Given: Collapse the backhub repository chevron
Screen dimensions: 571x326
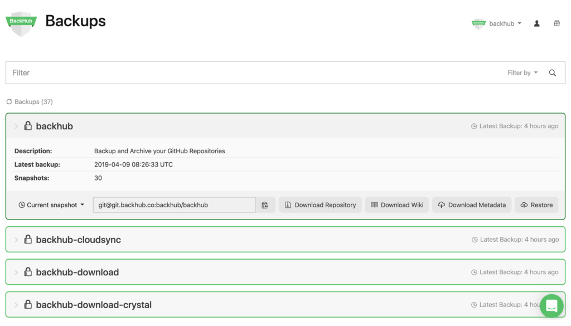Looking at the screenshot, I should tap(16, 126).
